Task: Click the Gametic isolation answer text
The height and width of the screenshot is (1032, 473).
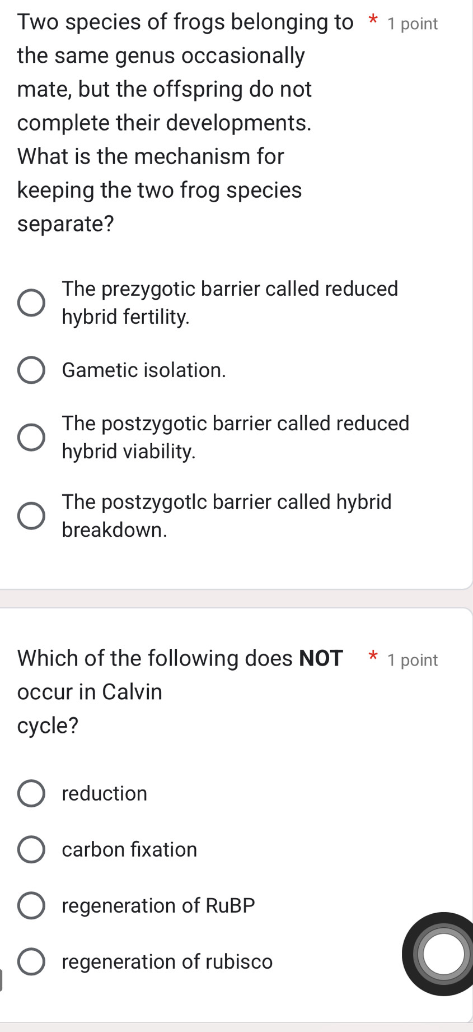Action: 144,370
